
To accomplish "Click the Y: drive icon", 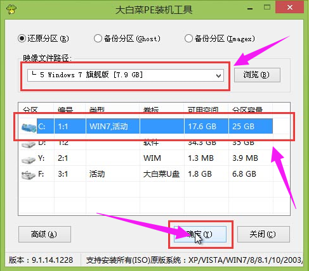I will click(x=29, y=160).
